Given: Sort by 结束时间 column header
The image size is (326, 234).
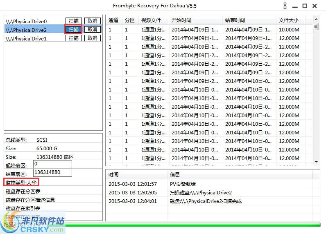Looking at the screenshot, I should click(x=249, y=20).
